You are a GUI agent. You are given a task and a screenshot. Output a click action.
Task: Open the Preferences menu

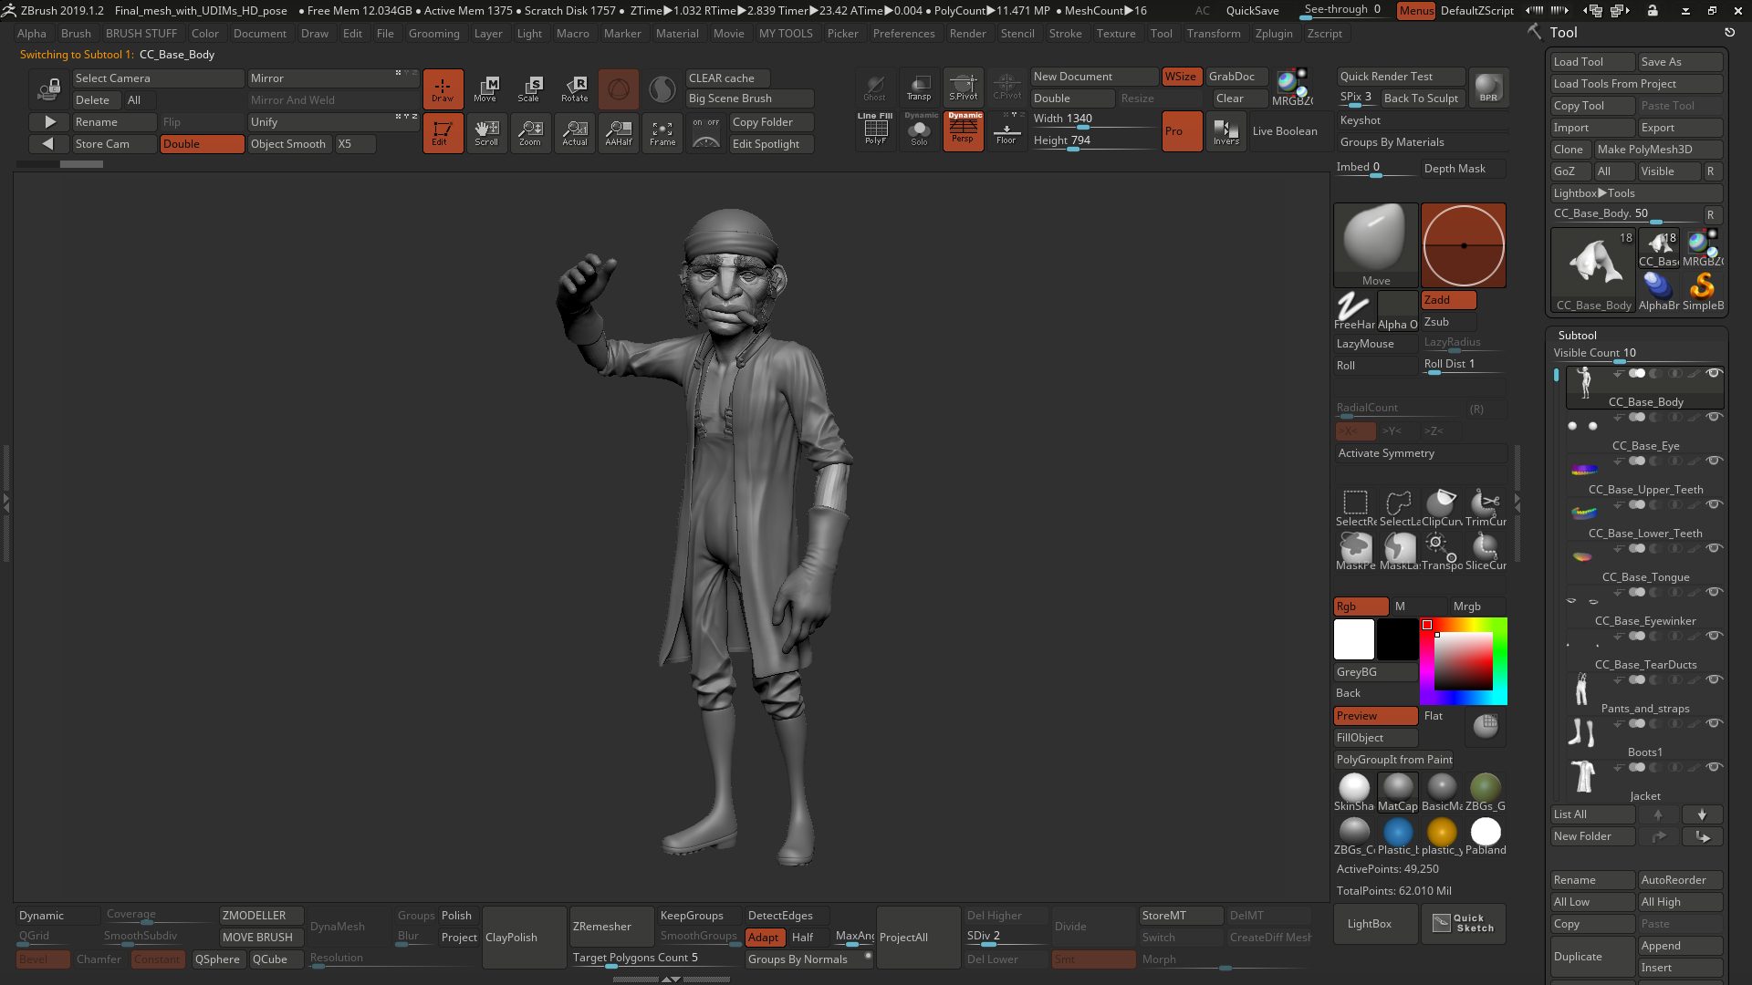point(903,34)
